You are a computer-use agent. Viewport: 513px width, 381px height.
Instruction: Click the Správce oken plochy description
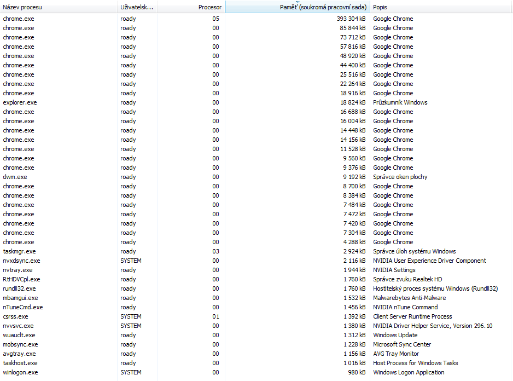[400, 177]
